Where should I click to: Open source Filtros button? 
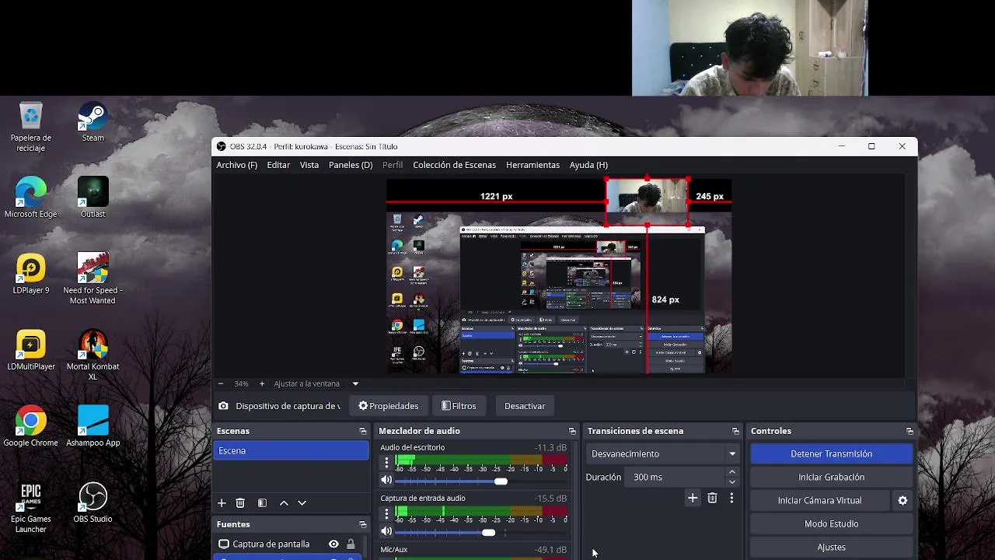[x=459, y=406]
